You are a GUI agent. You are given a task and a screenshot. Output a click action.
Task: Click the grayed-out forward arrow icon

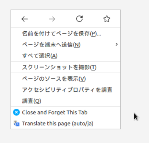(52, 19)
